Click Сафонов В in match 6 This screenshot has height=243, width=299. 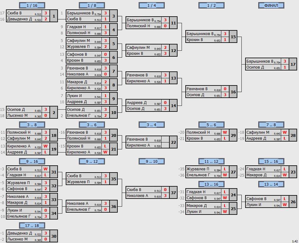77,54
